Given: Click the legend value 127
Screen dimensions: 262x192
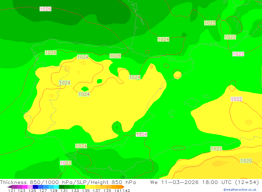Looking at the screenshot, I should (43, 190).
